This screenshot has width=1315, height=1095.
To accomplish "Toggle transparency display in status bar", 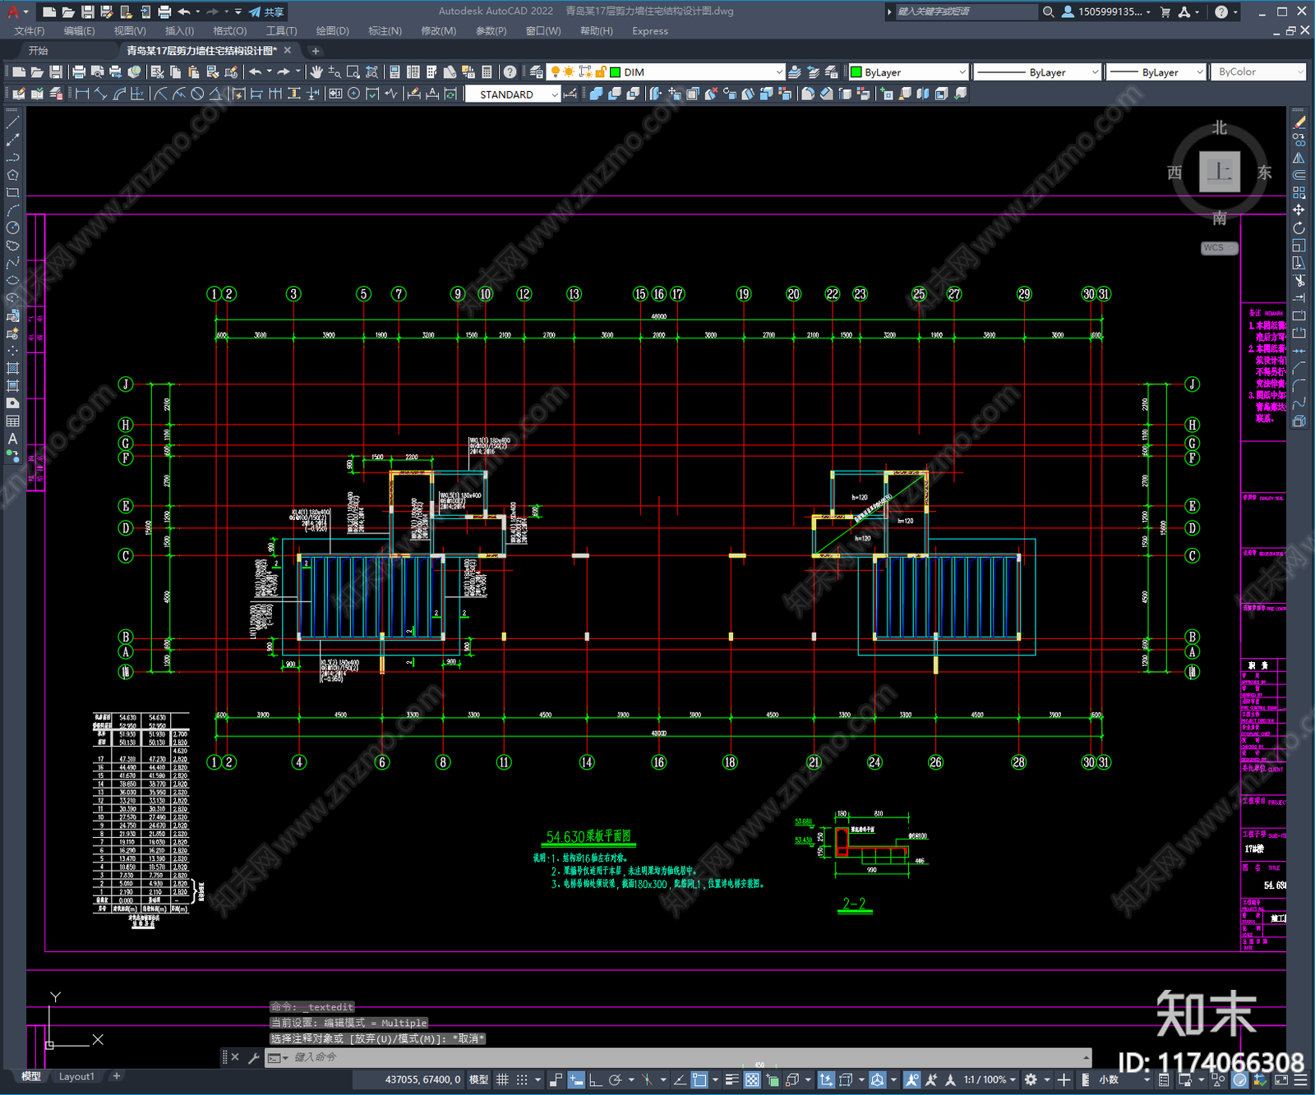I will coord(752,1079).
